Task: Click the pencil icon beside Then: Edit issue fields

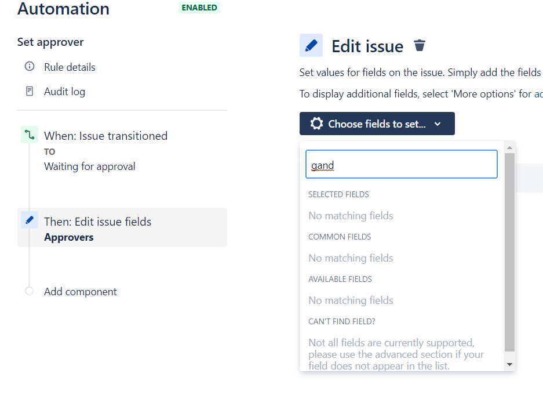Action: [29, 220]
